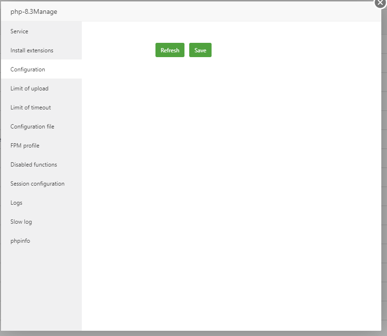The image size is (387, 336).
Task: Open the Service tab
Action: (x=41, y=31)
